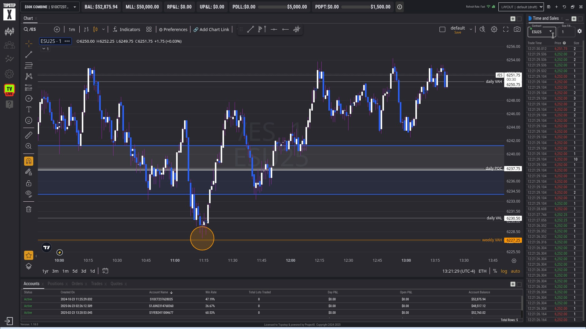Open chart Preferences

pyautogui.click(x=173, y=30)
